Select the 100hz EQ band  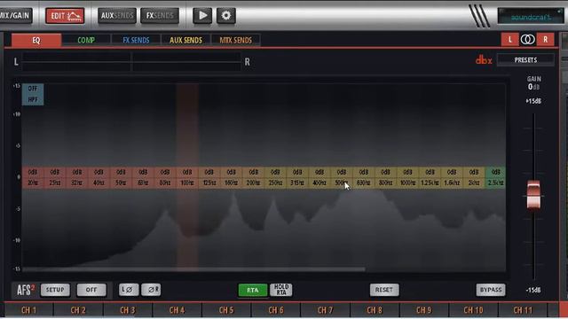[x=187, y=177]
